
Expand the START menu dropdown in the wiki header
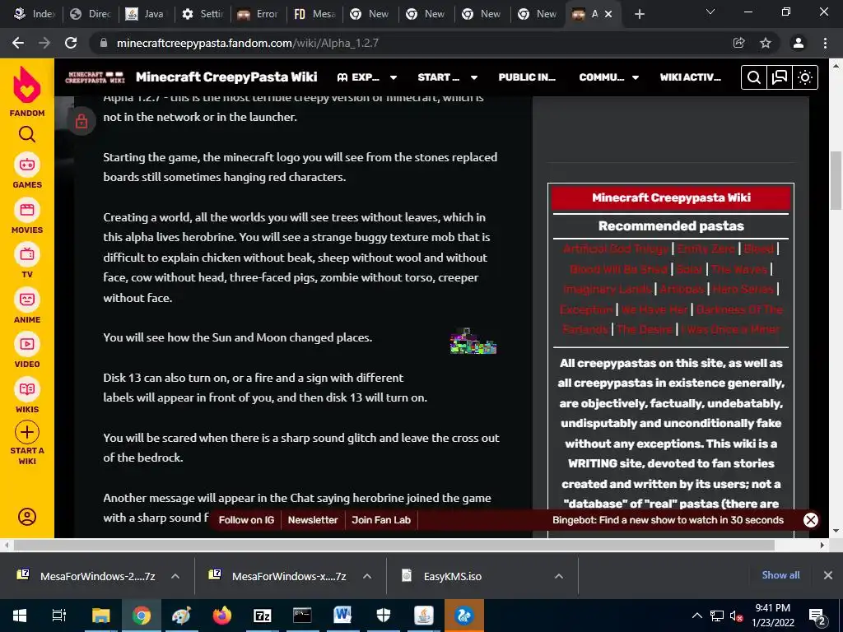[473, 77]
